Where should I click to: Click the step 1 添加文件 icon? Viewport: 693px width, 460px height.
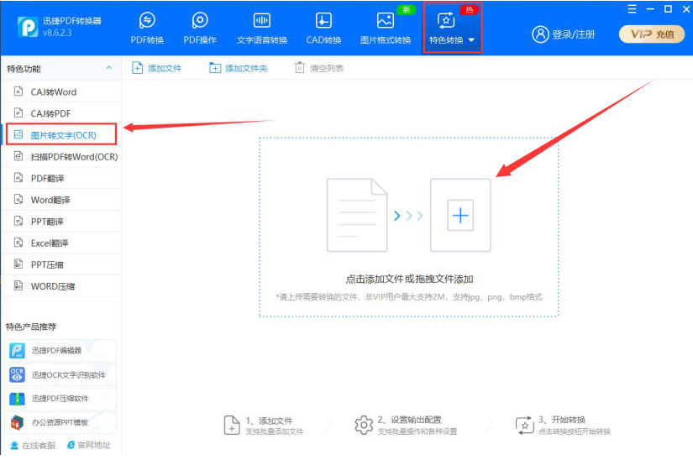click(x=232, y=425)
